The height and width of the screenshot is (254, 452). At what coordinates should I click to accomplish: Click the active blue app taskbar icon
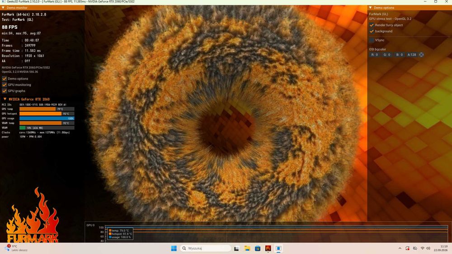coord(278,248)
